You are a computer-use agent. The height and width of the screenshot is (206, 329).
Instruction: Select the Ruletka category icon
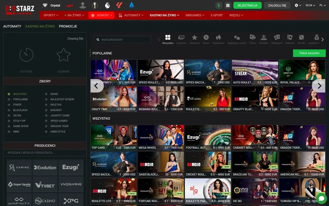pos(264,39)
